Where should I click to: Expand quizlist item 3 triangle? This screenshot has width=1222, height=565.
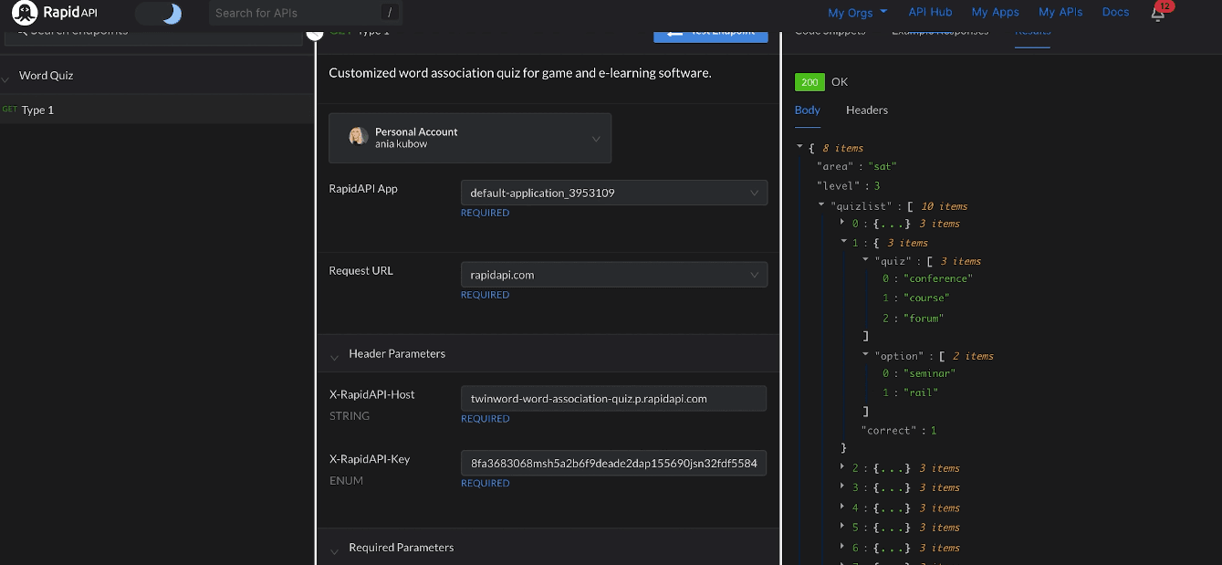[843, 487]
